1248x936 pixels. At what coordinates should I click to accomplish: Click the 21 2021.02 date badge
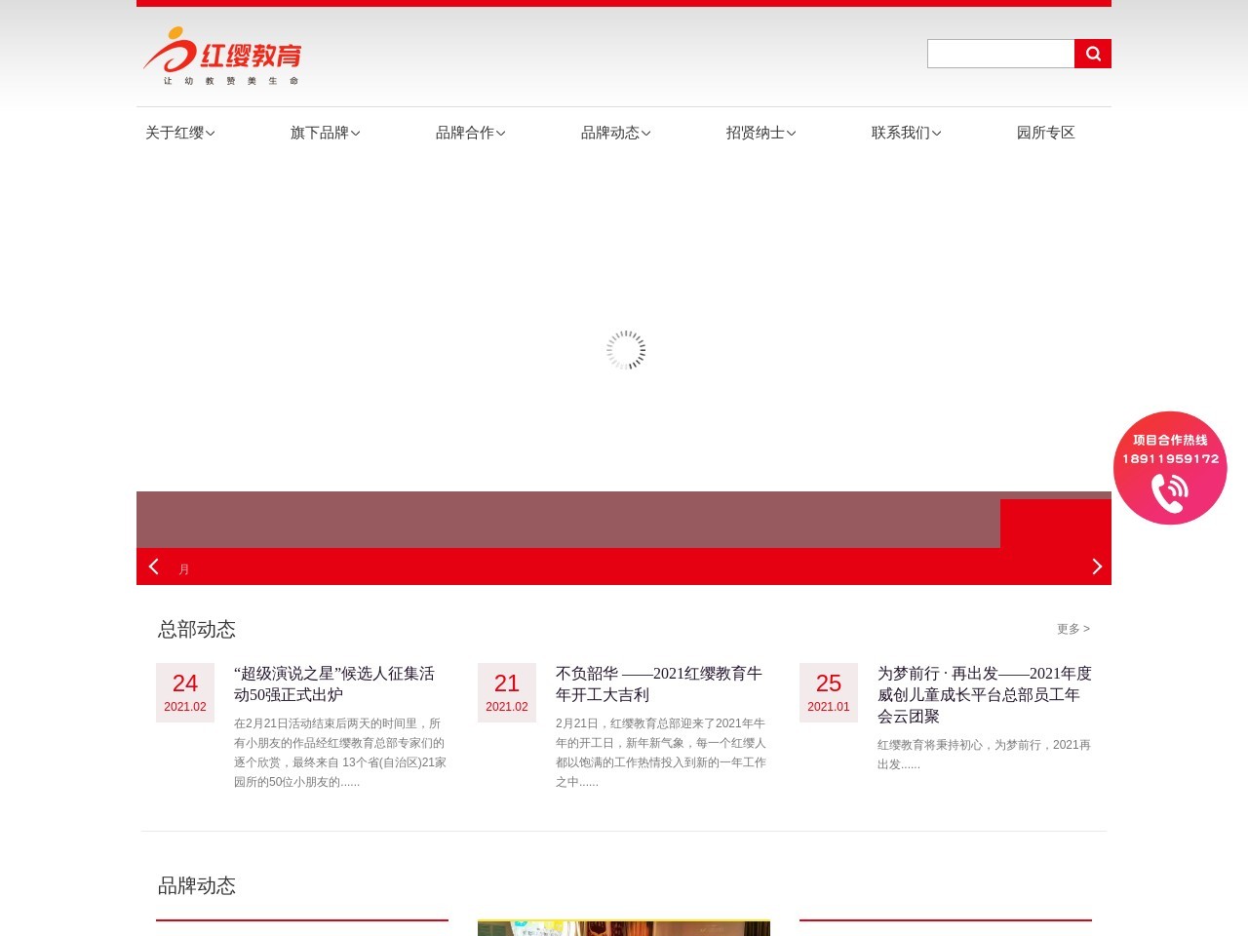pyautogui.click(x=507, y=692)
